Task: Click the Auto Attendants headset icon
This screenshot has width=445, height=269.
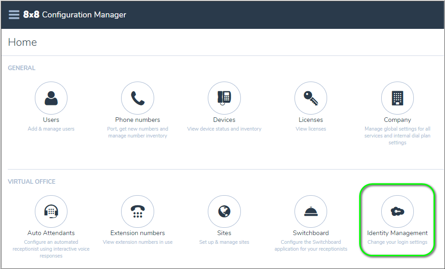Action: click(x=51, y=211)
